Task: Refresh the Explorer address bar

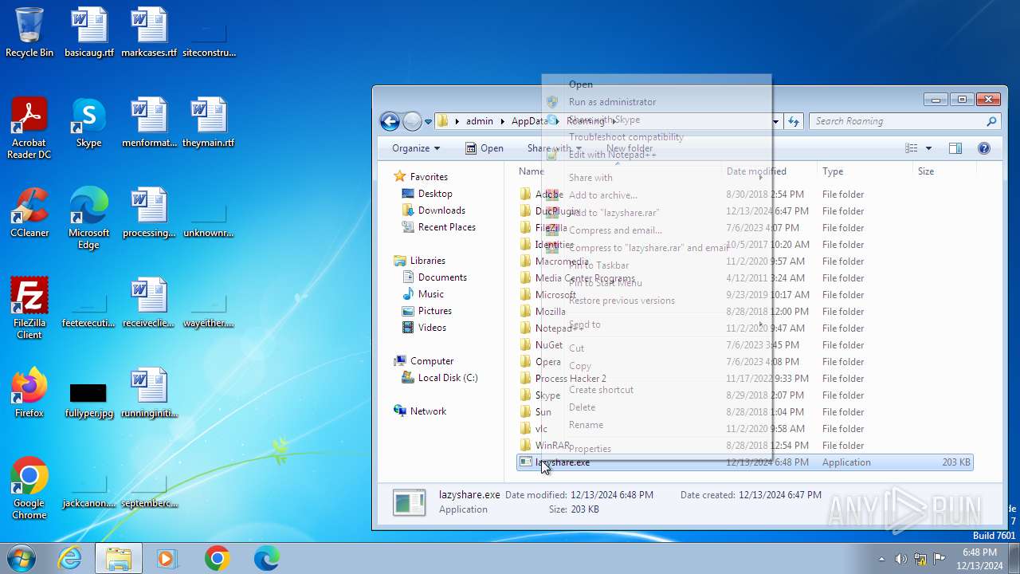Action: pyautogui.click(x=794, y=121)
